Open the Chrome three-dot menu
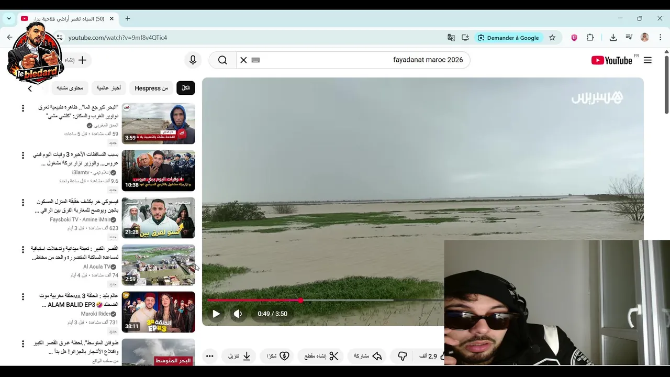This screenshot has height=377, width=670. 661,38
